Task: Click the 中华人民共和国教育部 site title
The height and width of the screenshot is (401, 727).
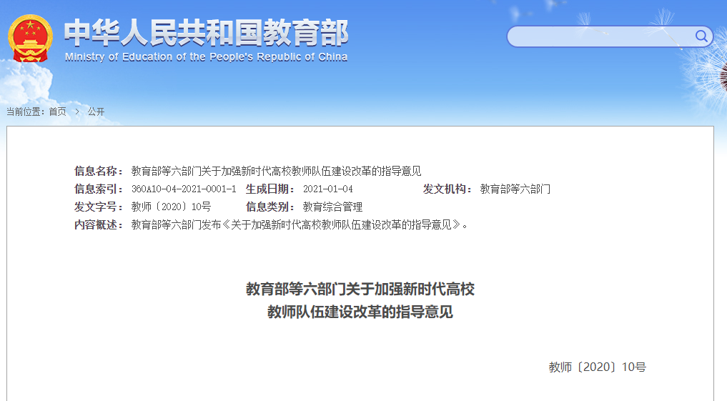Action: pos(206,32)
